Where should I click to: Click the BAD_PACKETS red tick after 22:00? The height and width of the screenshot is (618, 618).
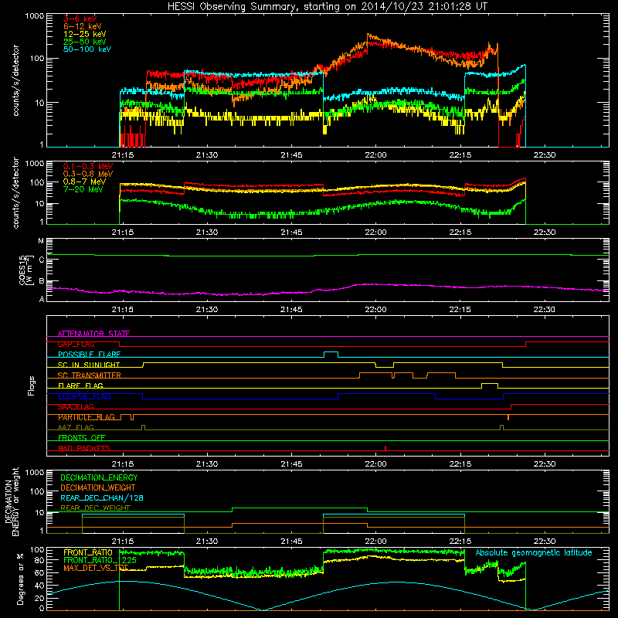(385, 448)
